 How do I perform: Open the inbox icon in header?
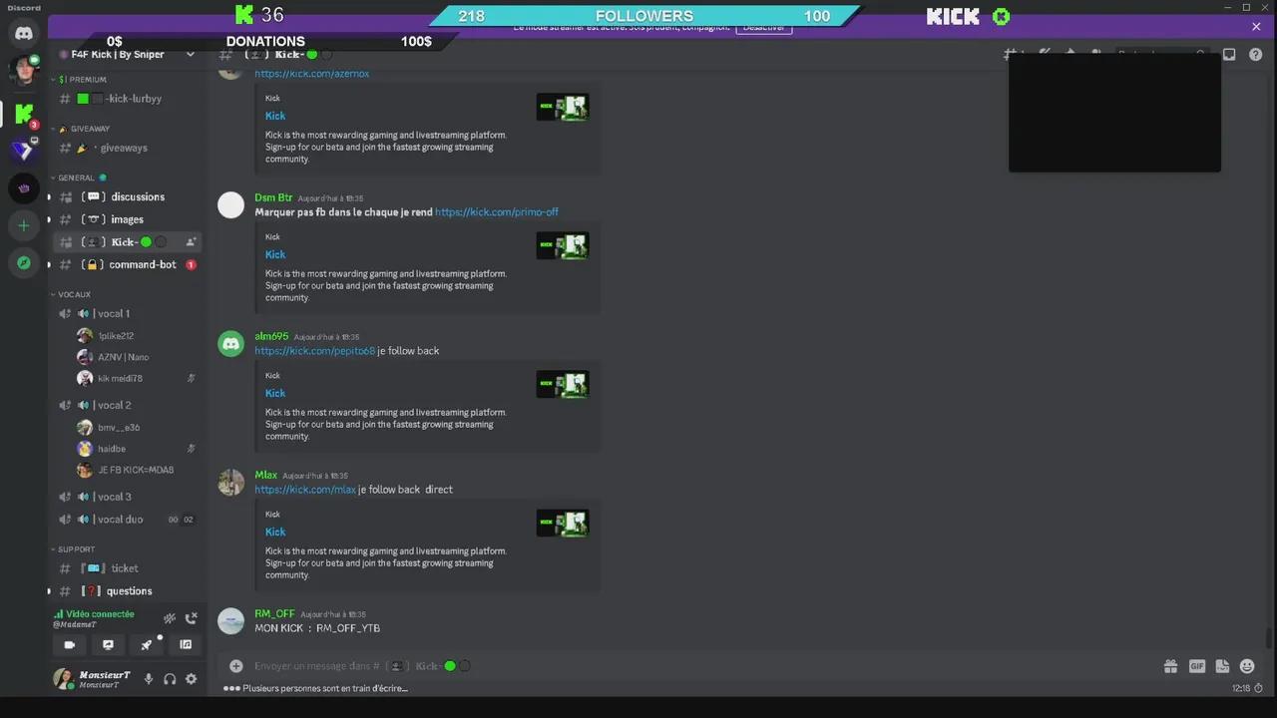pyautogui.click(x=1229, y=55)
